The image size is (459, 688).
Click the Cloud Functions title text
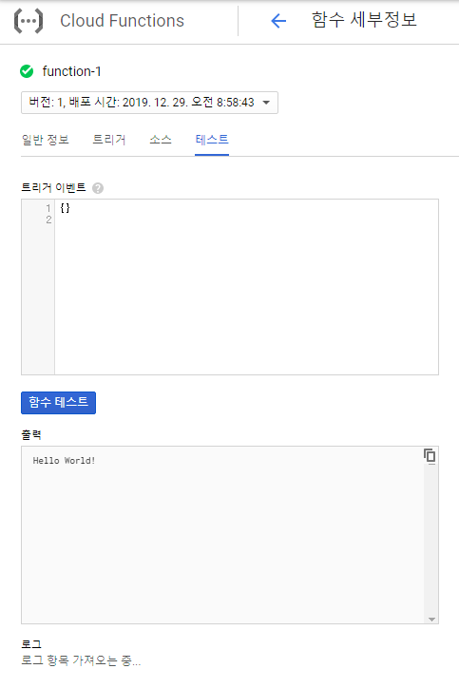point(122,21)
